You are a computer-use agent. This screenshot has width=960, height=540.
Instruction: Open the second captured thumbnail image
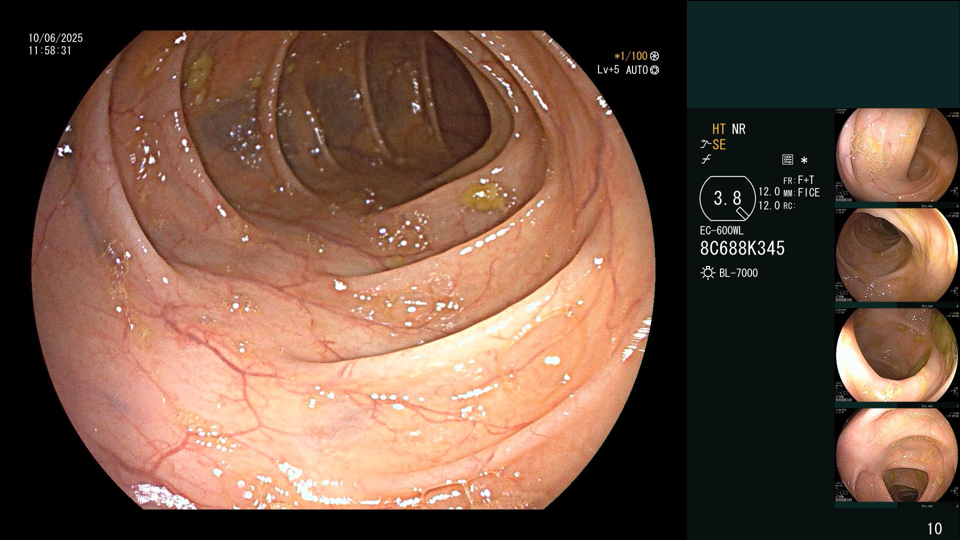coord(897,255)
